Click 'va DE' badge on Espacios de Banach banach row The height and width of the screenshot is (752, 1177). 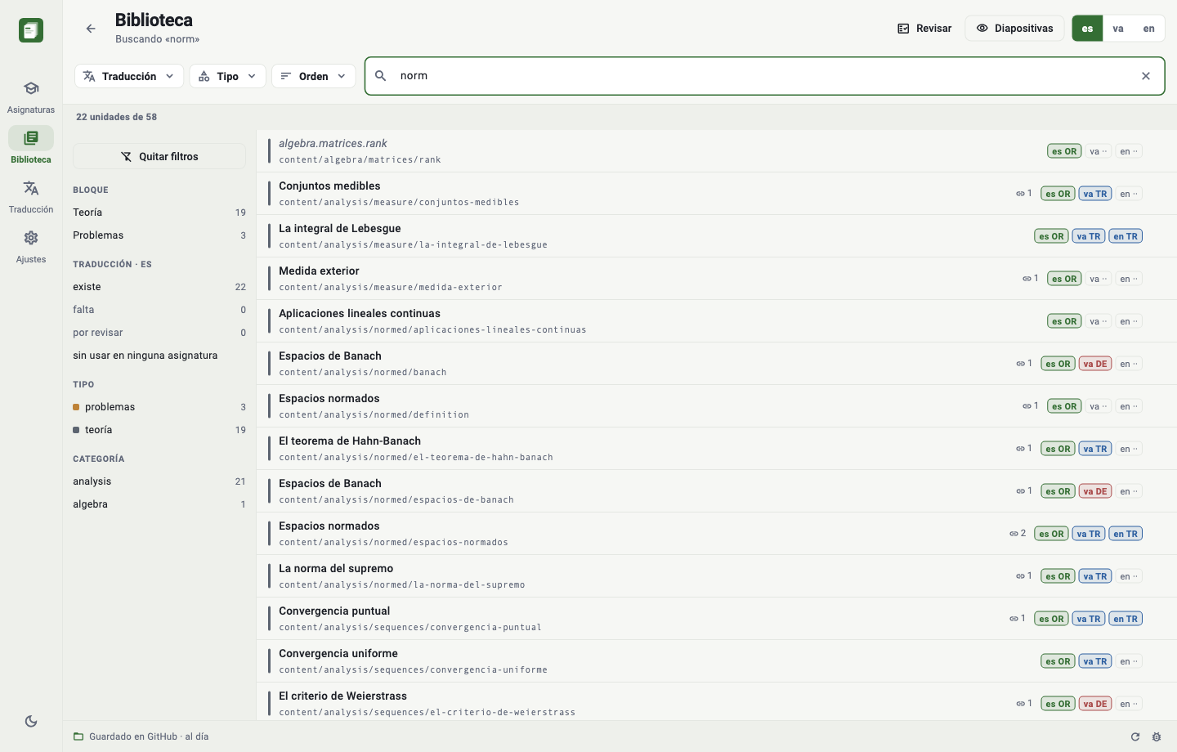1095,364
